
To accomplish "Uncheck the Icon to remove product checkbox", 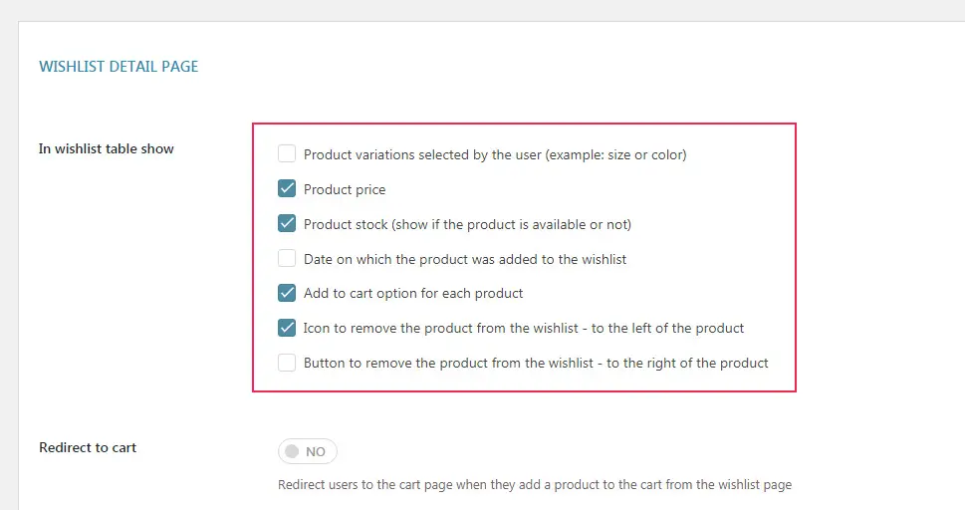I will point(287,328).
